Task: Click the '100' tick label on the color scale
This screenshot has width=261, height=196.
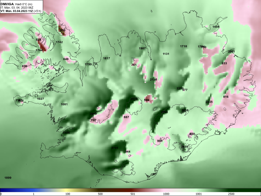Action: (68, 194)
